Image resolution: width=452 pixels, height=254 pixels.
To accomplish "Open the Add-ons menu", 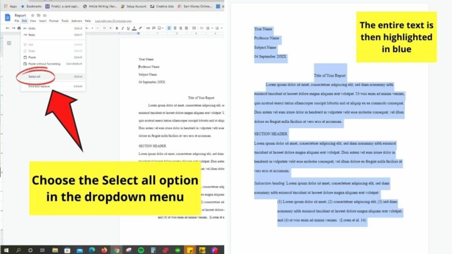I will click(x=77, y=21).
